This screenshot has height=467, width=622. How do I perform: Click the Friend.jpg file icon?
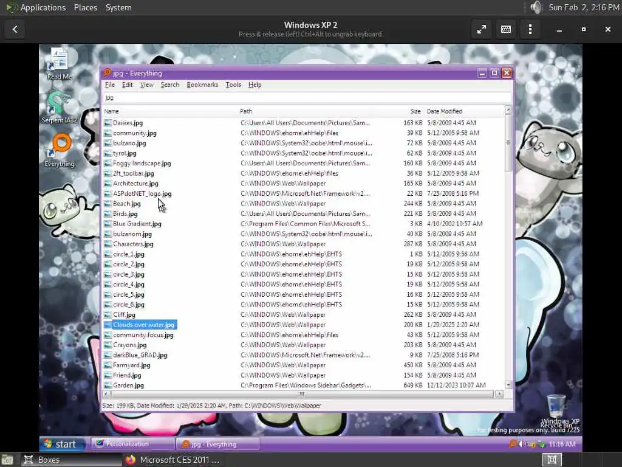pos(108,375)
